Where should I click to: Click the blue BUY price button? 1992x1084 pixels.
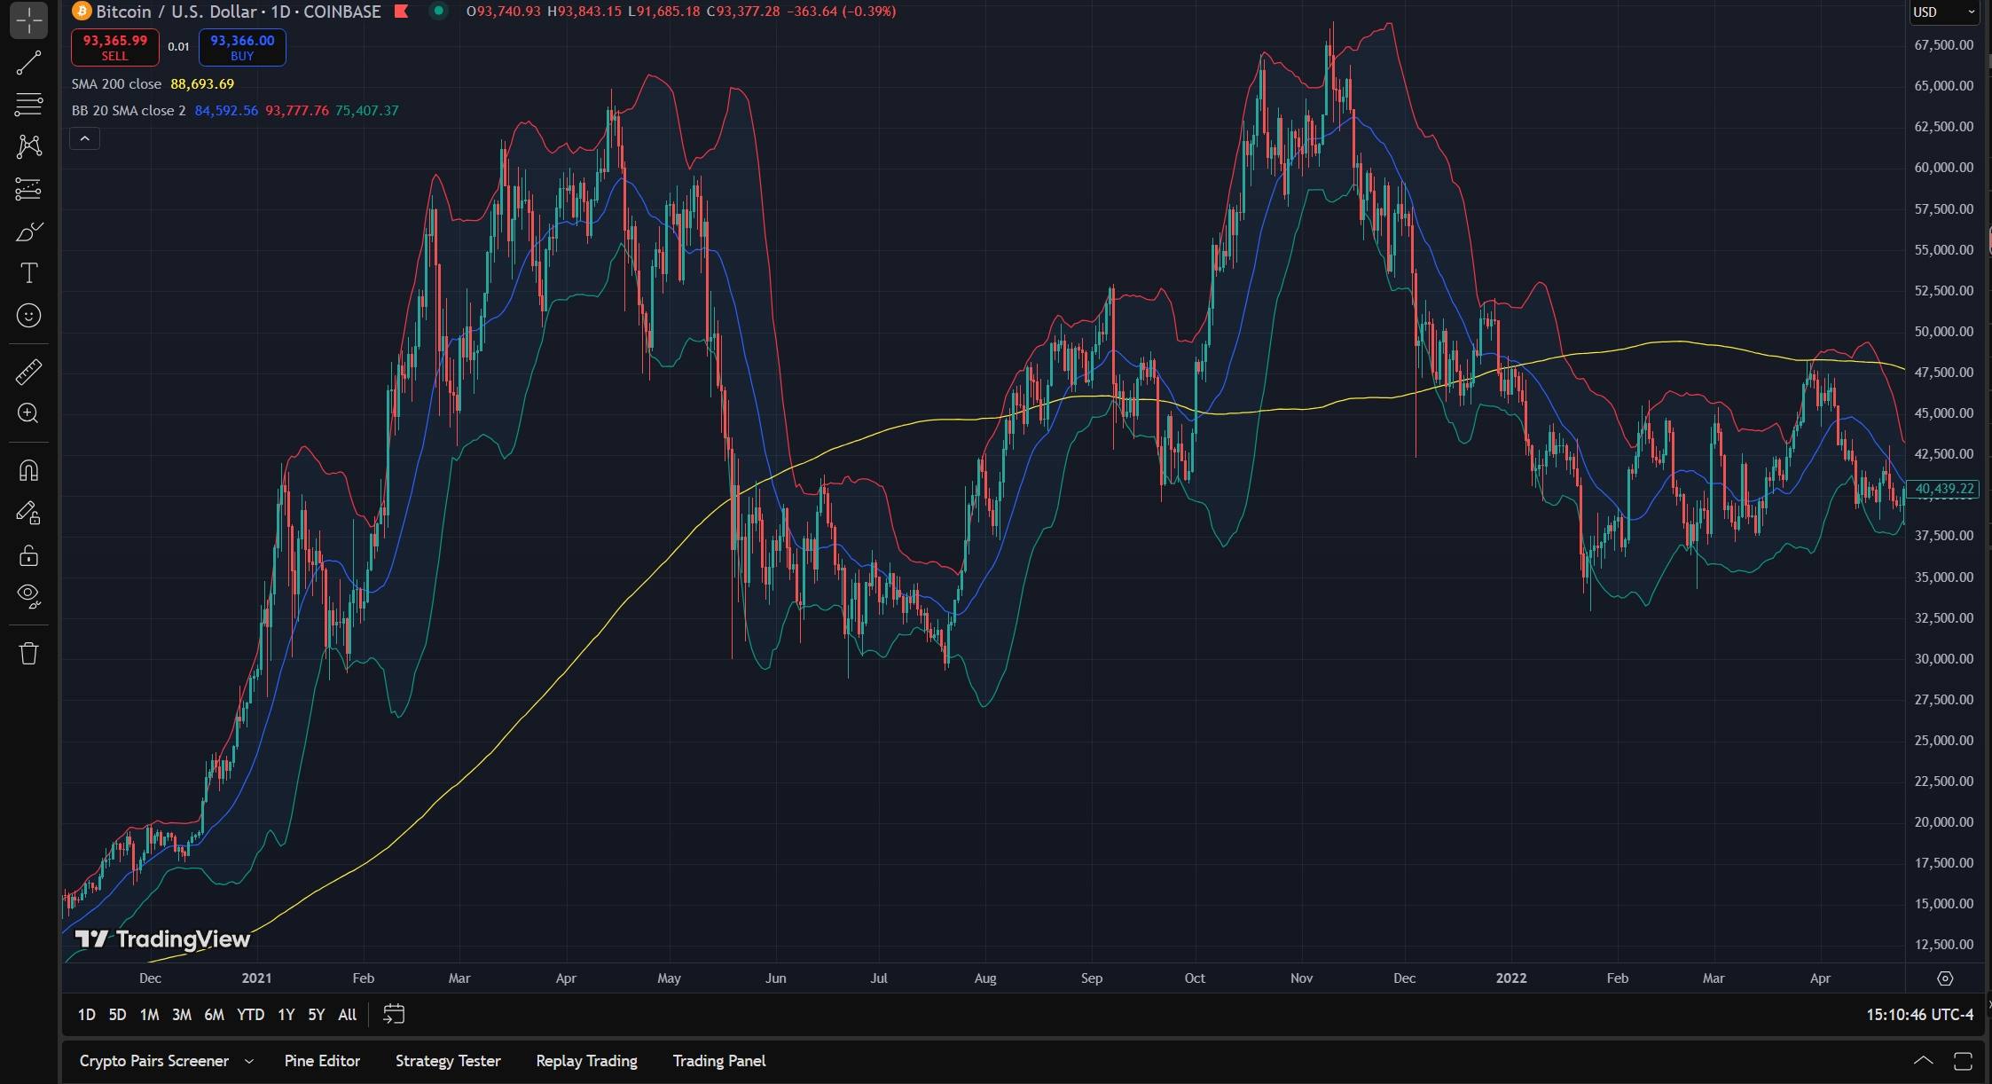pos(242,47)
